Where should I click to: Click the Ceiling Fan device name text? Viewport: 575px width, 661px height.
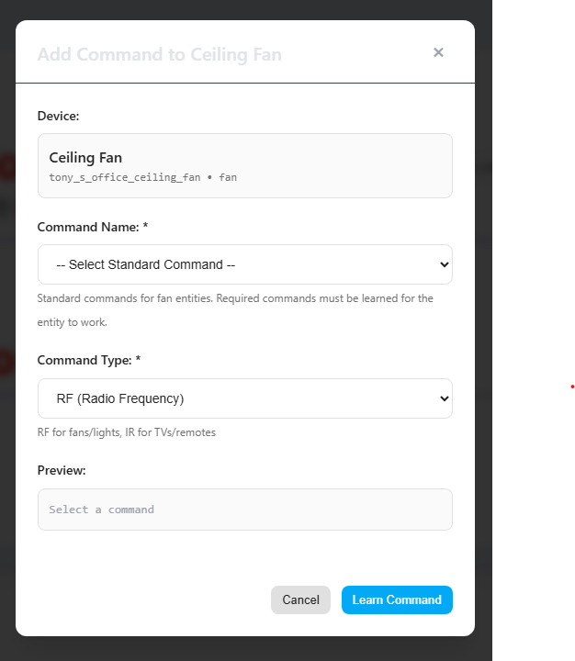(85, 158)
